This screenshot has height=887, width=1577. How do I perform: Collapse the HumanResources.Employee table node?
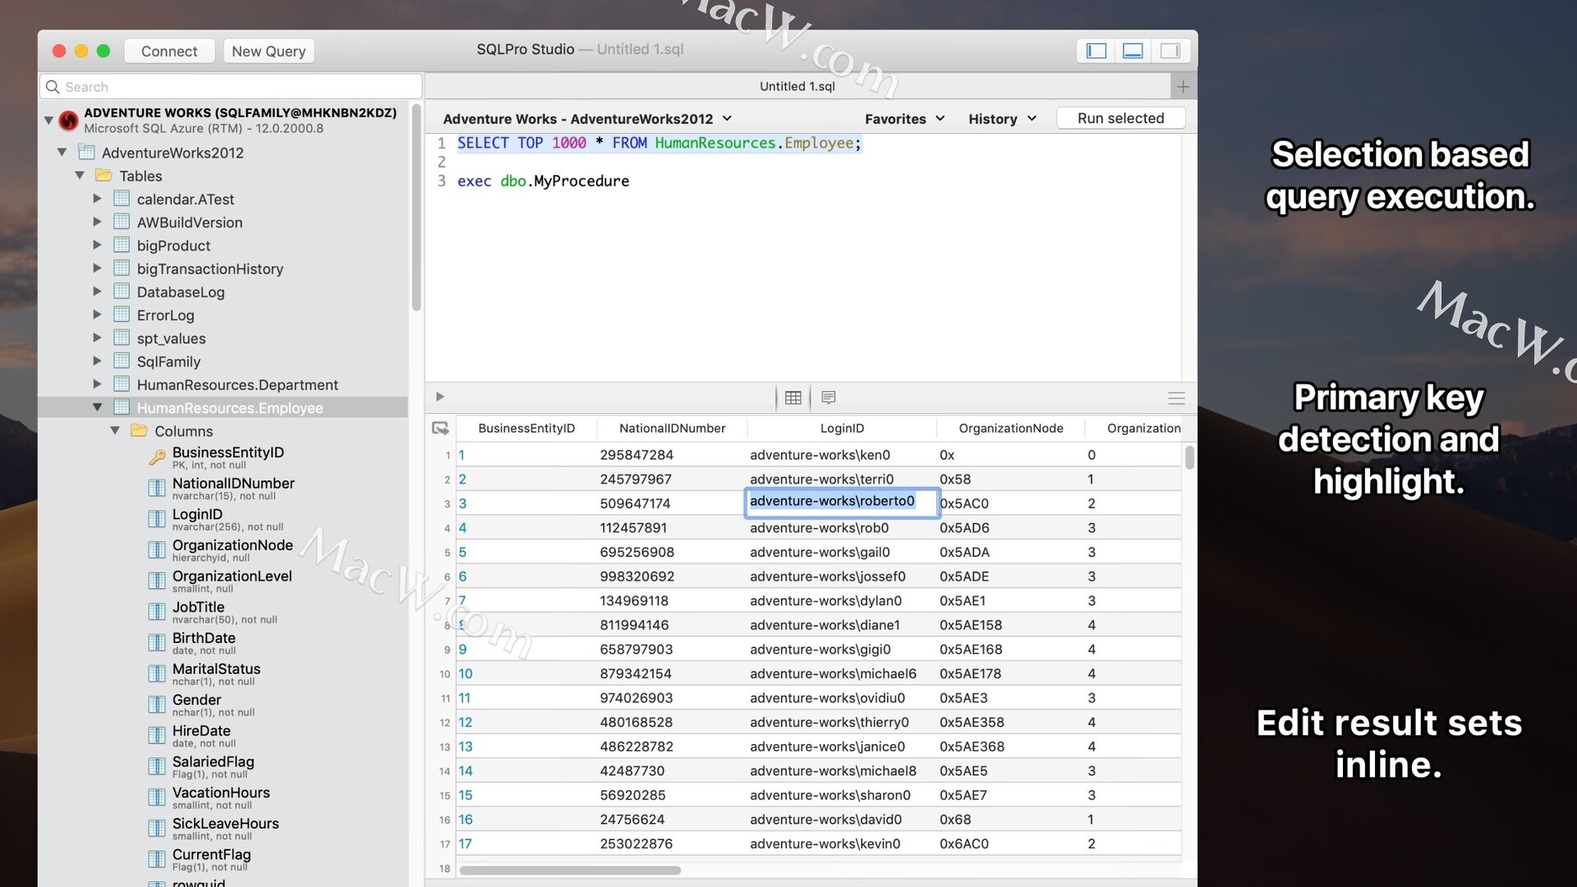click(97, 407)
